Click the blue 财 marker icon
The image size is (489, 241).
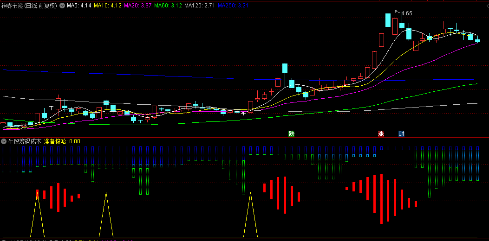coord(401,134)
